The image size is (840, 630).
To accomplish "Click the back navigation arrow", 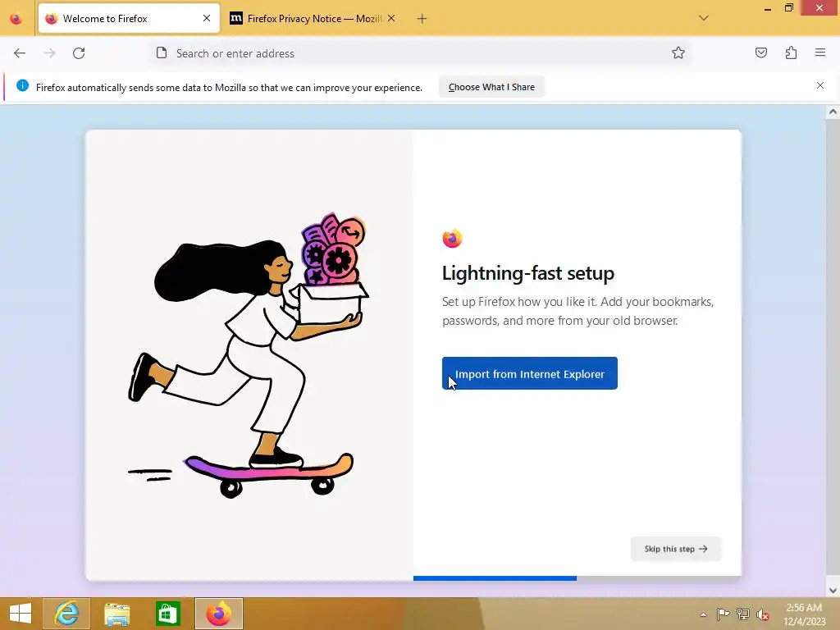I will coord(20,53).
